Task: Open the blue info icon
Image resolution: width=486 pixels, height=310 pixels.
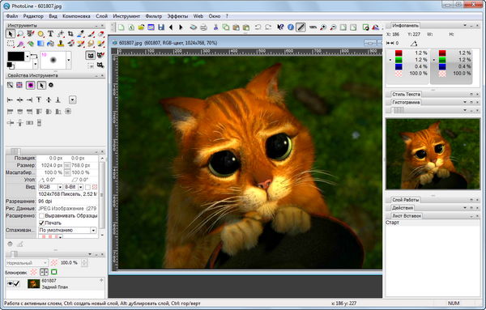Action: 291,28
